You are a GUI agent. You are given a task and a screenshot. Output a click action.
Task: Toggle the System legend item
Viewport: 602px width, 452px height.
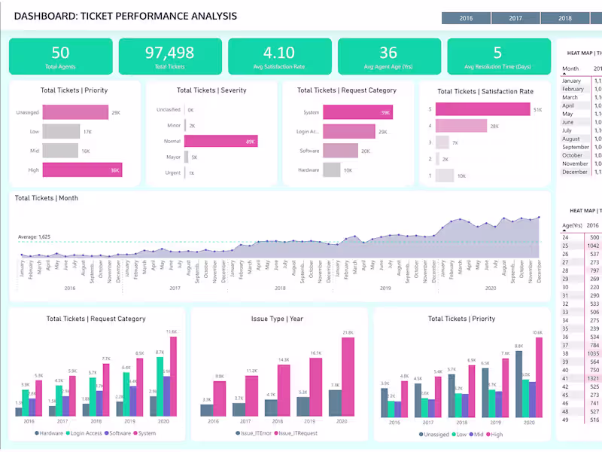135,433
